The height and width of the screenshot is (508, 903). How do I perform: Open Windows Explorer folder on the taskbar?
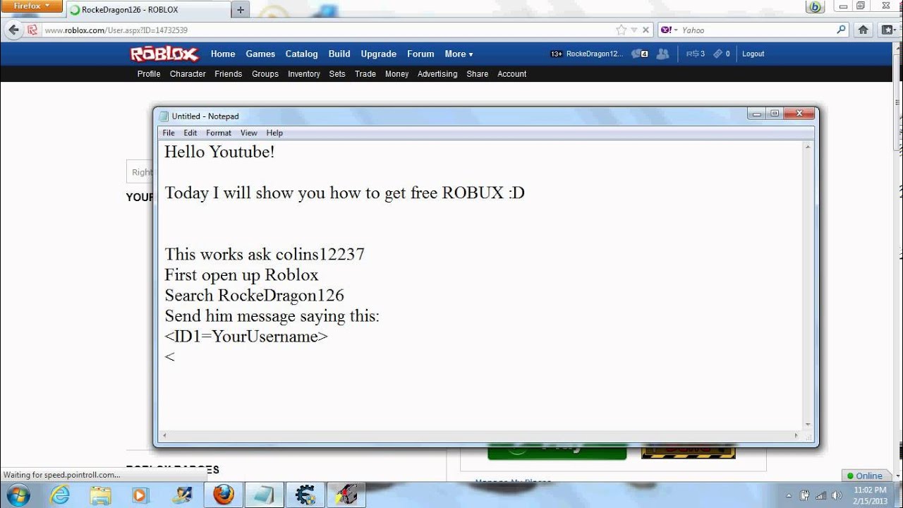point(99,495)
